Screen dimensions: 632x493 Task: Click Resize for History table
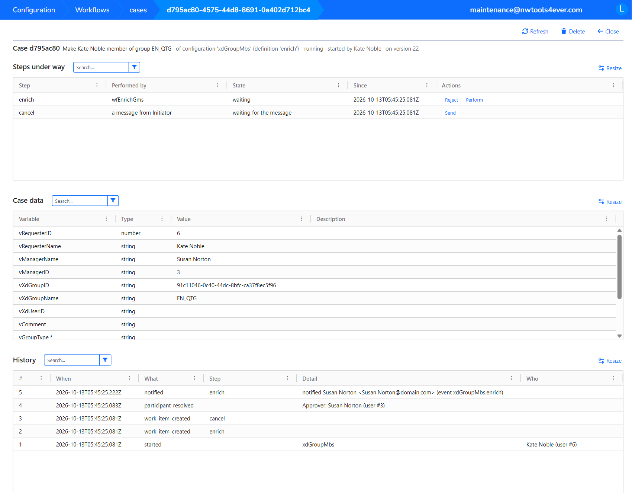point(610,361)
